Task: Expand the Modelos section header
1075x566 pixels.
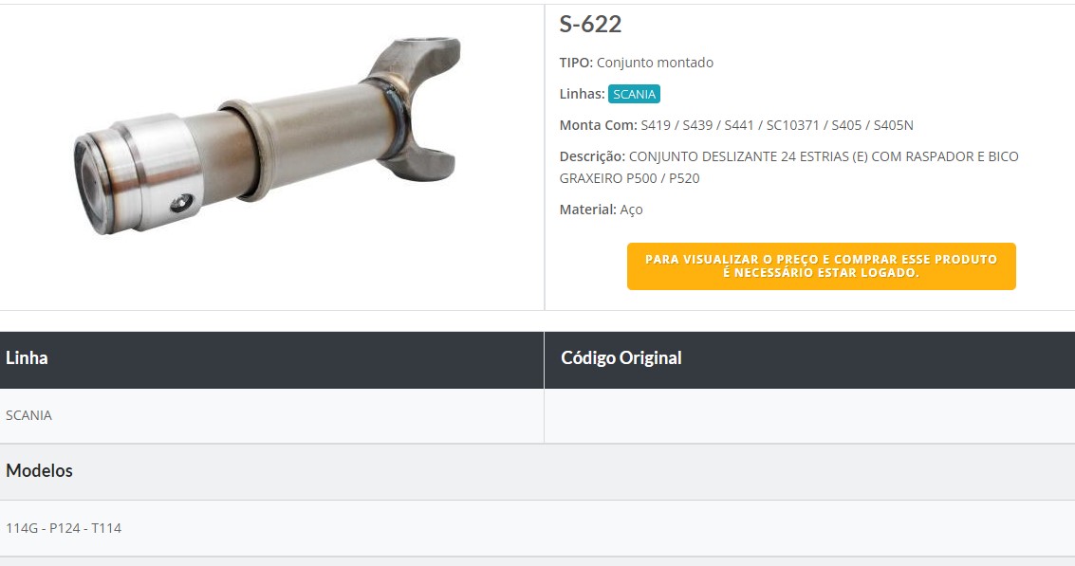Action: coord(37,471)
